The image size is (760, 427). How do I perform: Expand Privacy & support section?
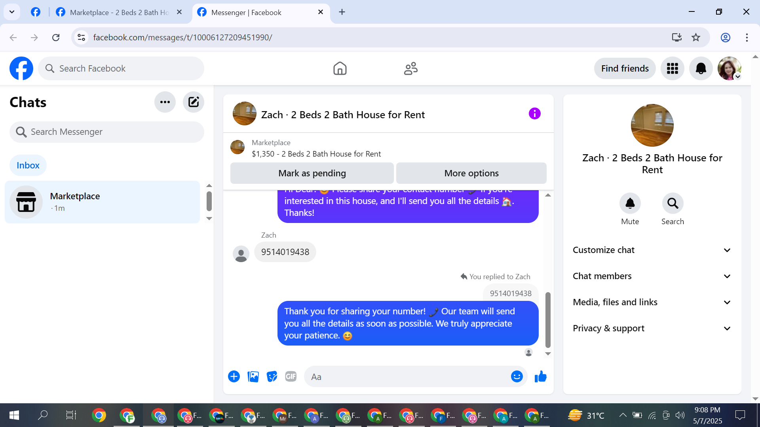(x=652, y=328)
